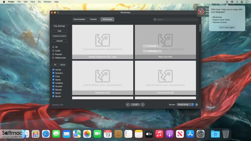Uncheck the Game category
The image size is (251, 141).
click(53, 80)
